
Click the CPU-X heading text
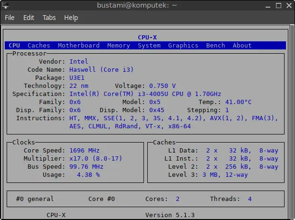(147, 37)
